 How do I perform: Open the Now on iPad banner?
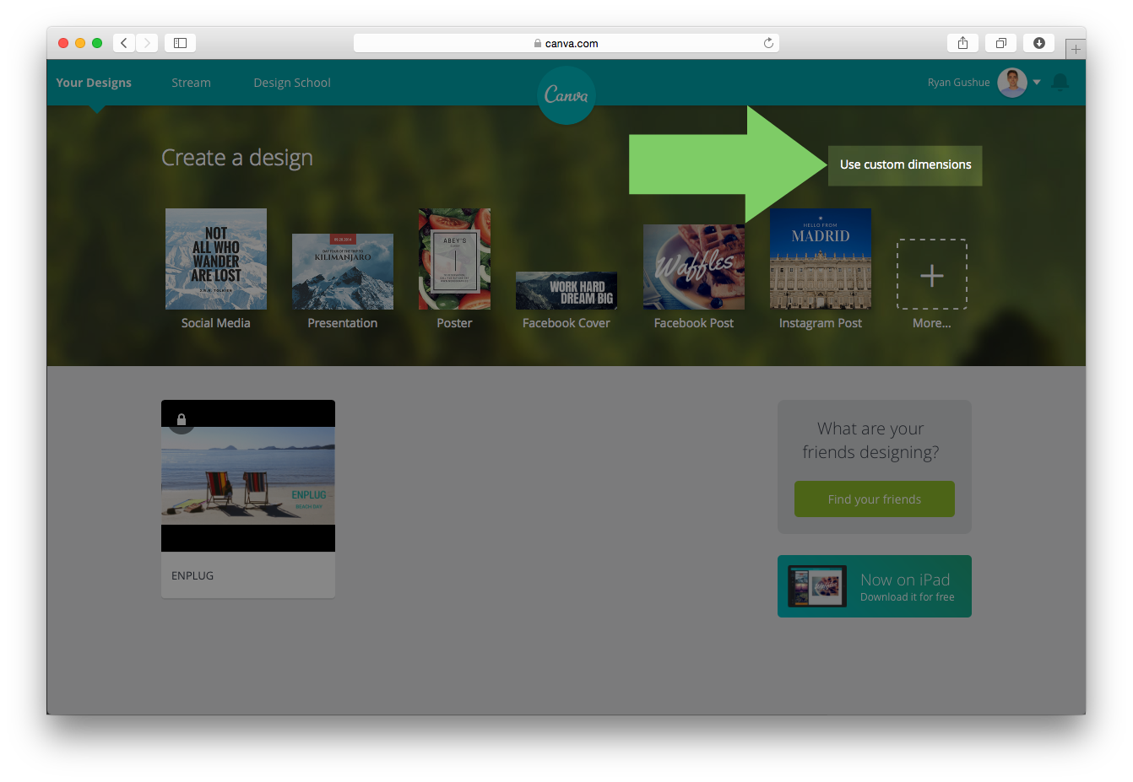point(875,586)
